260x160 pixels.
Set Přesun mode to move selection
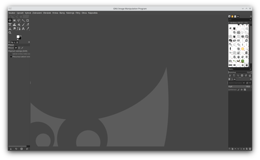pos(19,48)
